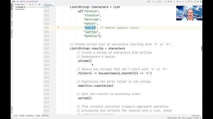
Task: Click the 4 spaces indent setting
Action: [x=189, y=118]
